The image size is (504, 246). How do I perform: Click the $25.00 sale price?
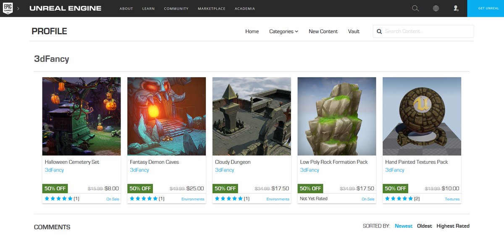click(x=195, y=189)
